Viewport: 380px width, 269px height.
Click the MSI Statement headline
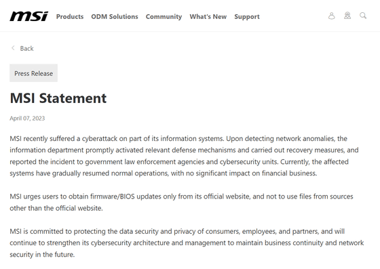point(58,98)
